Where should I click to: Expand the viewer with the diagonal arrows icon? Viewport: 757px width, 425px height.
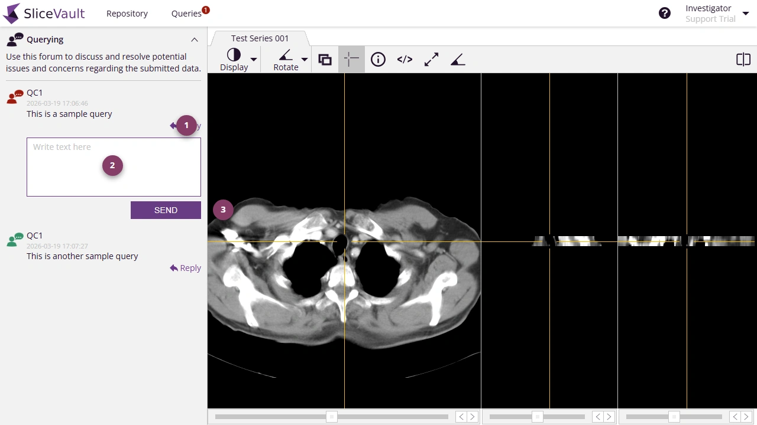tap(431, 59)
